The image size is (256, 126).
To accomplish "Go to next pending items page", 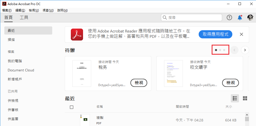I will [245, 50].
